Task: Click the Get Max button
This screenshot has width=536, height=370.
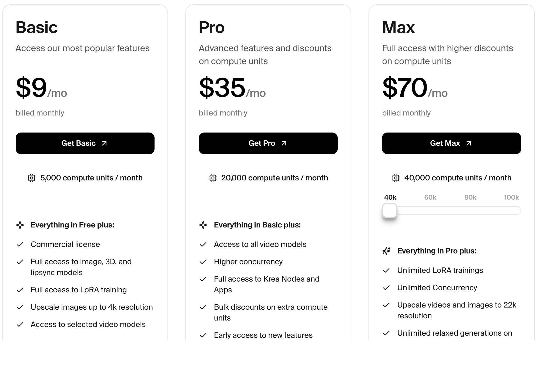Action: tap(451, 143)
